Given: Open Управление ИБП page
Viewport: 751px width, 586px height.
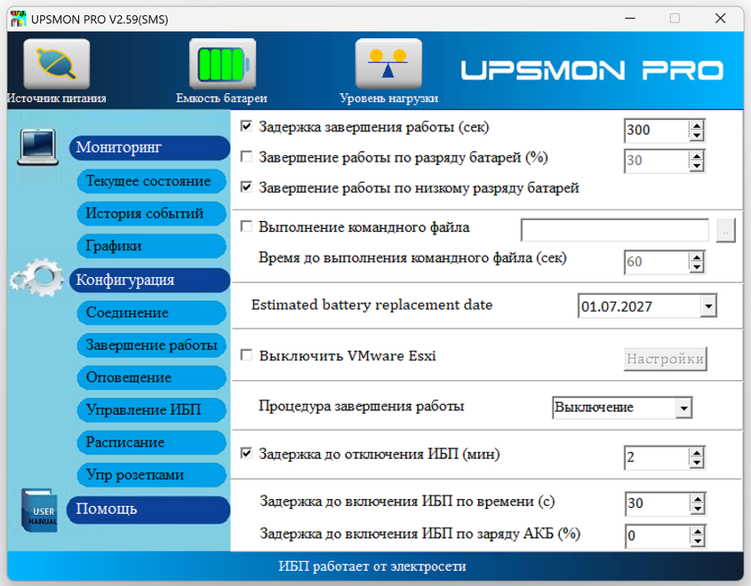Looking at the screenshot, I should click(151, 410).
